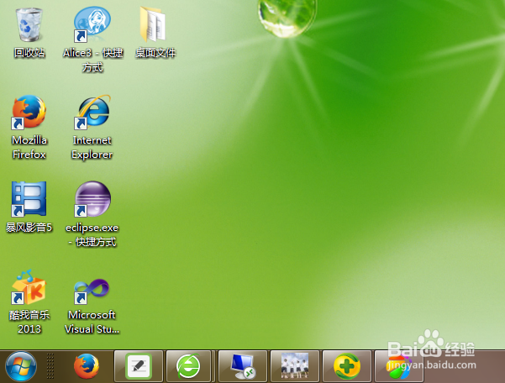Launch 暴风影音5 video player shortcut
505x383 pixels.
pyautogui.click(x=29, y=199)
